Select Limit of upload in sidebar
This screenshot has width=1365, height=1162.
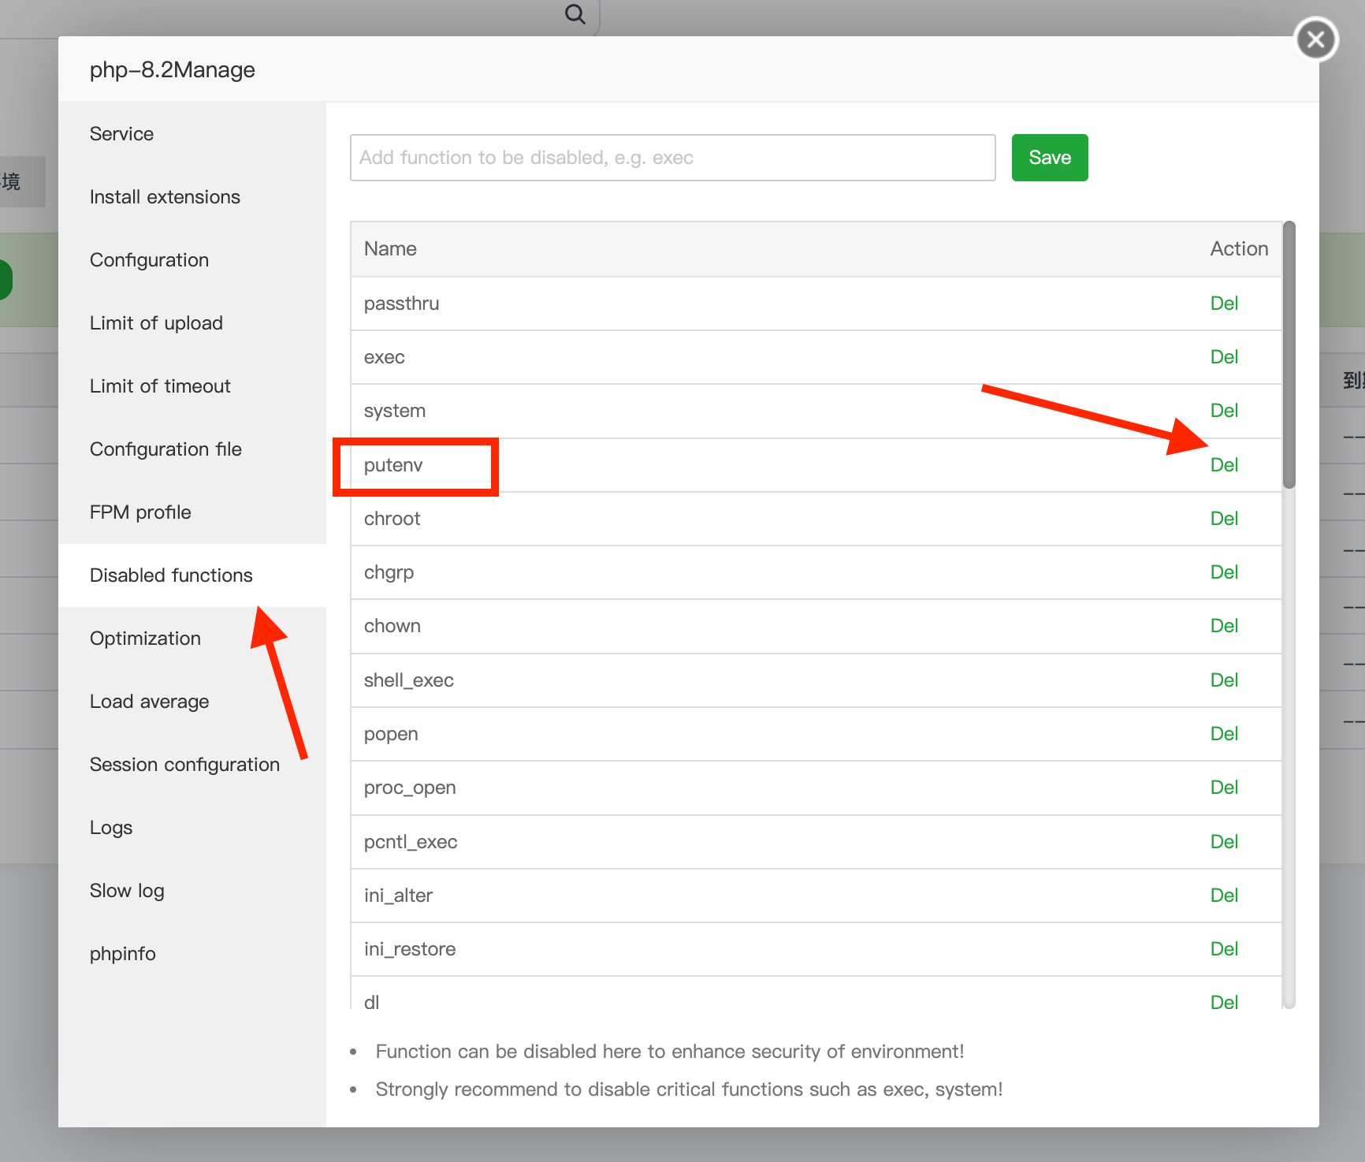[x=156, y=323]
